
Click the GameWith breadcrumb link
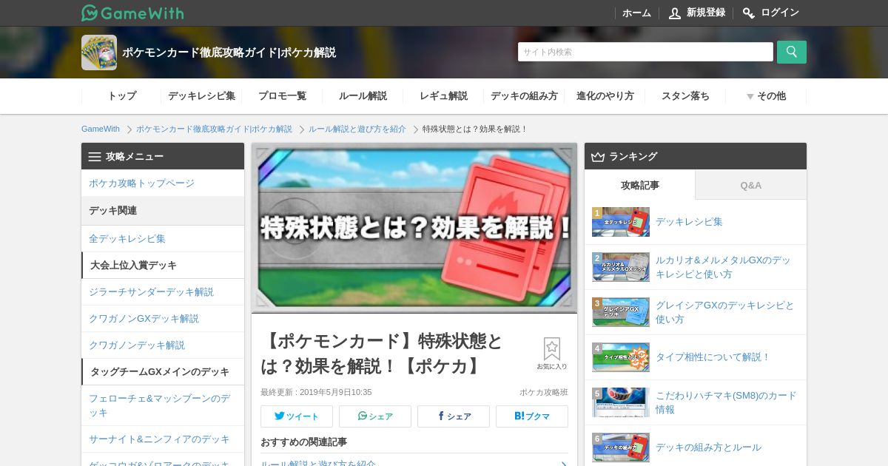pyautogui.click(x=101, y=129)
